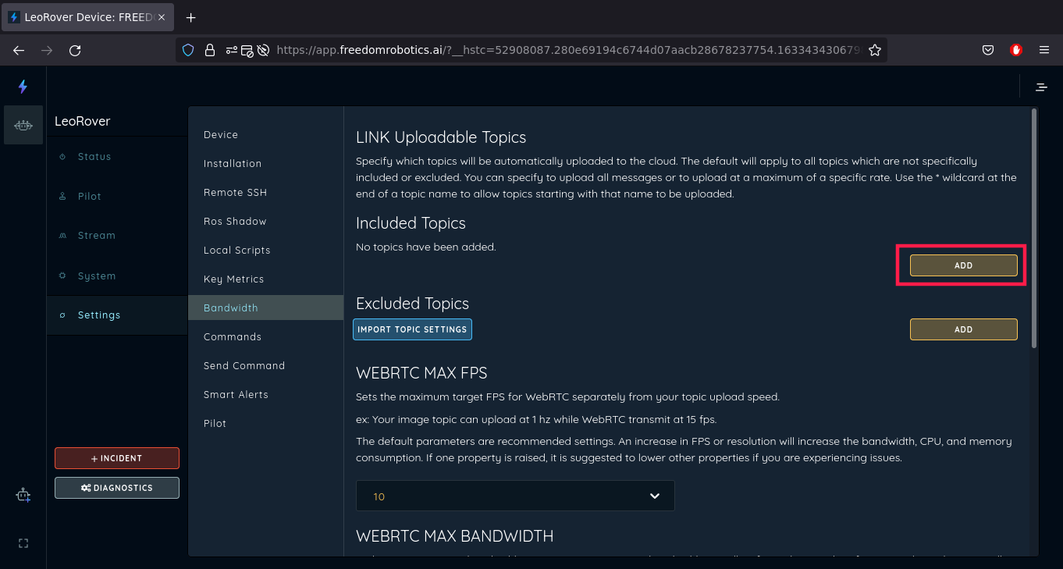
Task: Click the permissions icon in address bar
Action: point(232,50)
